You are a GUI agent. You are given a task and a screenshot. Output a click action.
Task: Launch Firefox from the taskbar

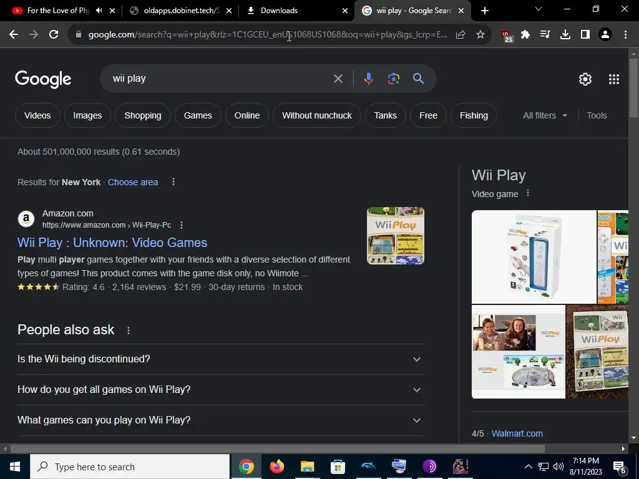tap(276, 467)
